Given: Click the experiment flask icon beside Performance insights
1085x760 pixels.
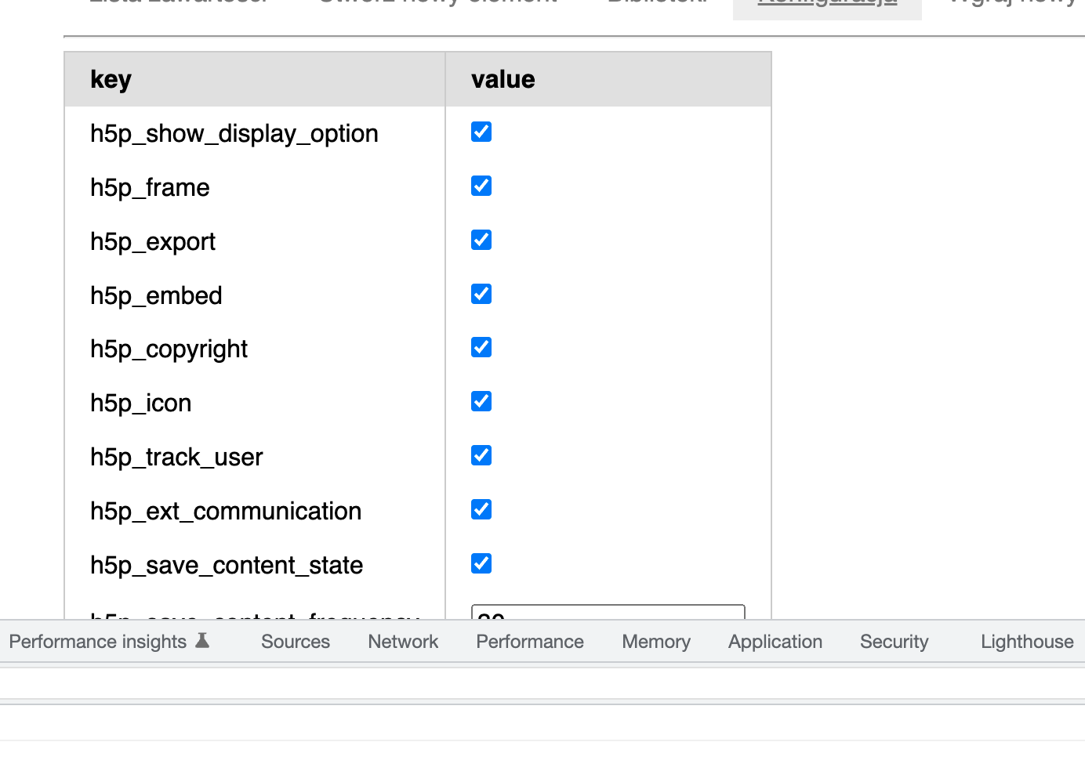Looking at the screenshot, I should [203, 640].
